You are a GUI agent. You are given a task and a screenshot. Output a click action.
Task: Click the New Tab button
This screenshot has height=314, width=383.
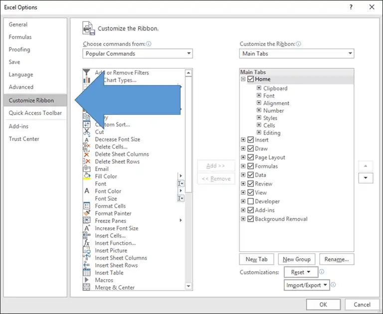pos(256,259)
